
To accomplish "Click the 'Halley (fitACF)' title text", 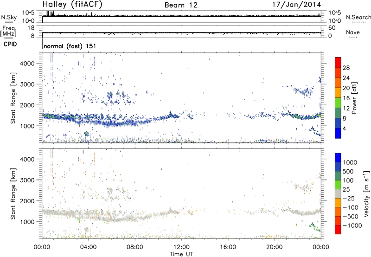I will click(x=72, y=5).
